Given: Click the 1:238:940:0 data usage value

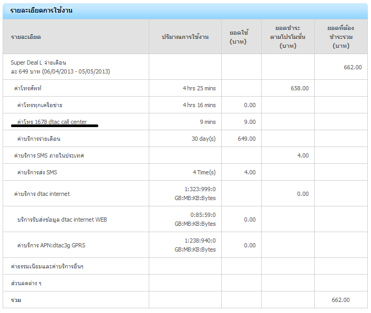Looking at the screenshot, I should tap(200, 241).
